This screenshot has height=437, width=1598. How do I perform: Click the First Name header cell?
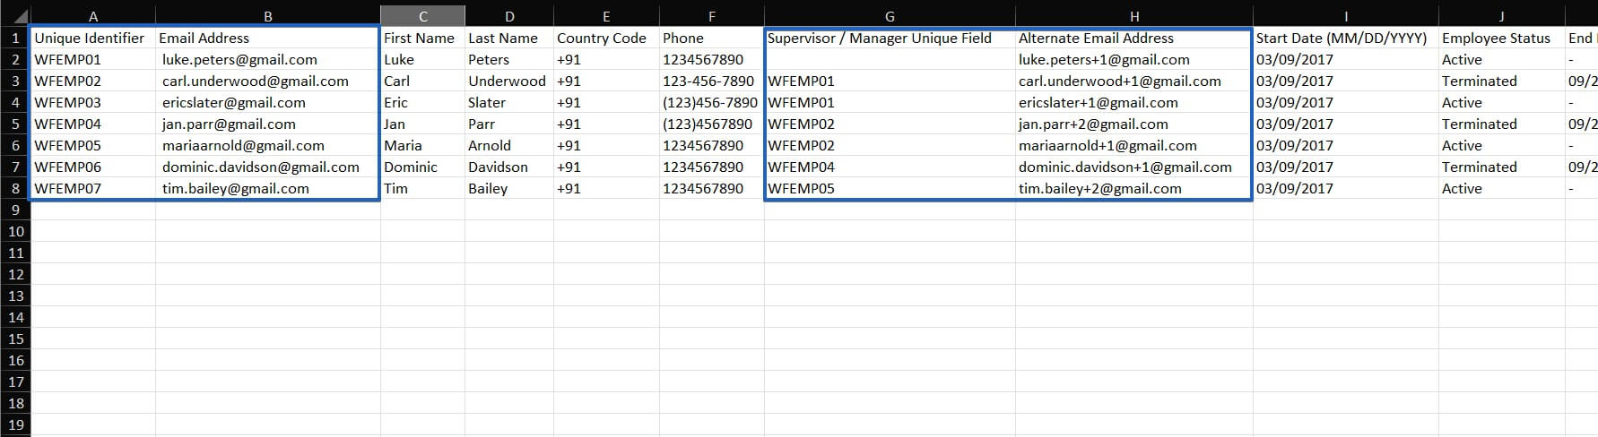point(419,38)
